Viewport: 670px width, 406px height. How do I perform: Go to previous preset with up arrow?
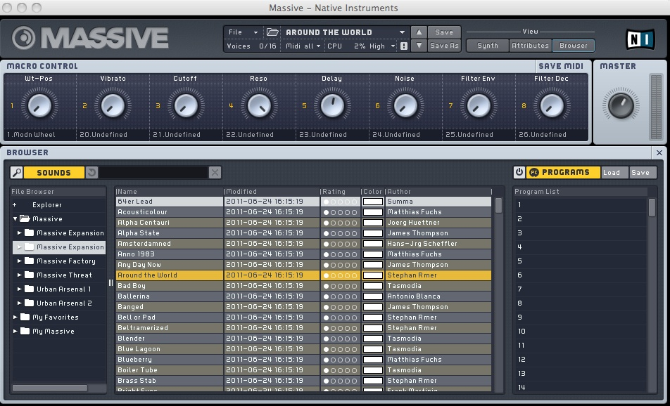pos(419,32)
